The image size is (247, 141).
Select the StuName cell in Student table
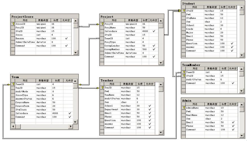(x=195, y=18)
